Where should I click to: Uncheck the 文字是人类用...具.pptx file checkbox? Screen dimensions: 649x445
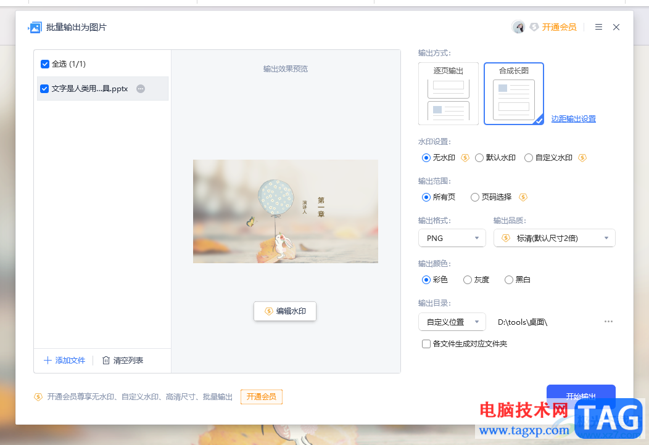44,89
